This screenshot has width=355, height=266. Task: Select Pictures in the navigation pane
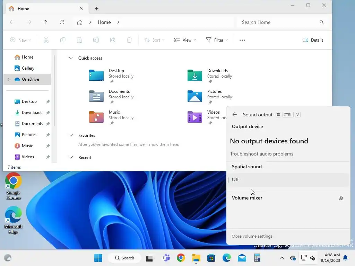(27, 135)
